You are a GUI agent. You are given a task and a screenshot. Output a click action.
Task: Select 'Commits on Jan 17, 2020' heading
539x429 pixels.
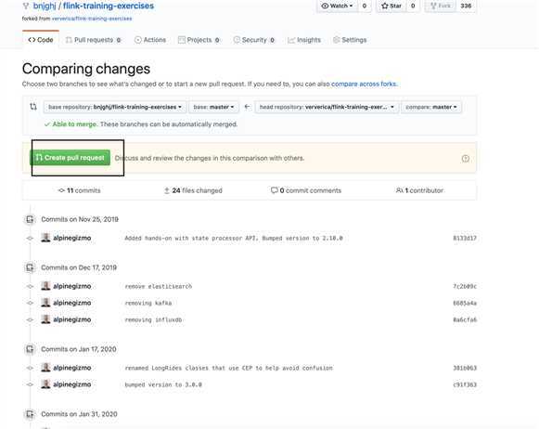click(79, 349)
